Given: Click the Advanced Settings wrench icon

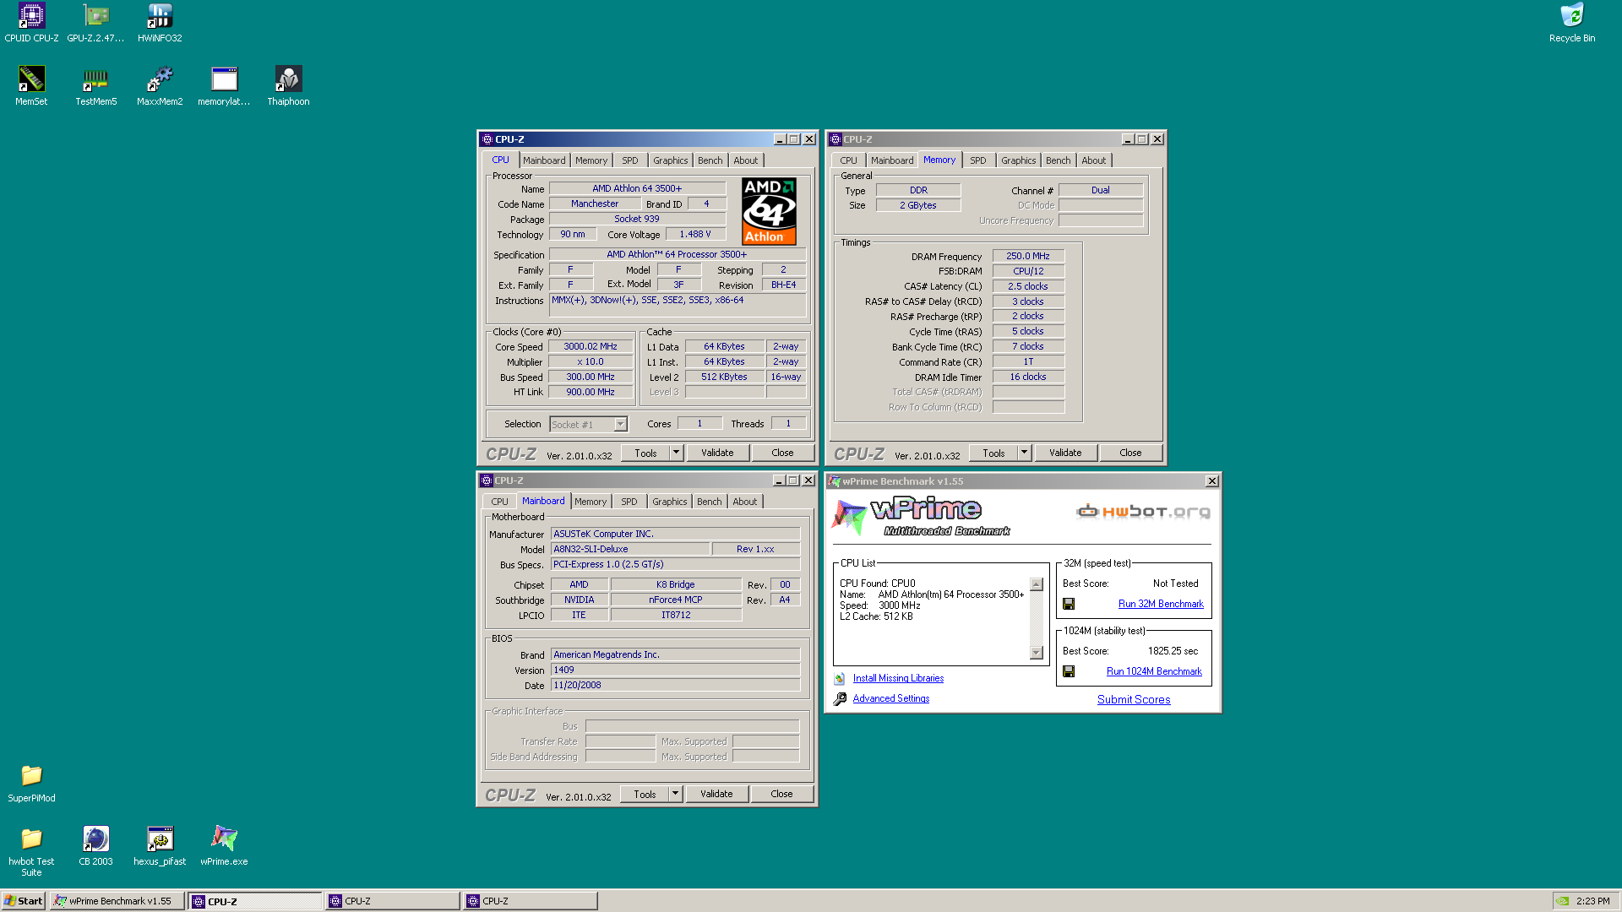Looking at the screenshot, I should (840, 699).
